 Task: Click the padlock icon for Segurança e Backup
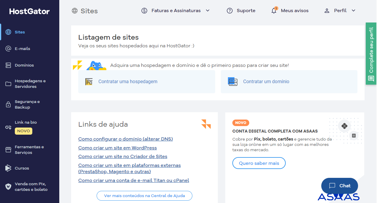click(8, 104)
